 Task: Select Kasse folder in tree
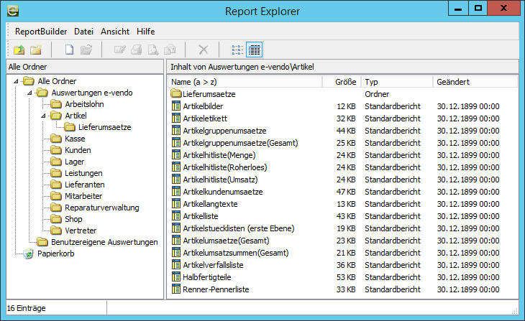[75, 139]
